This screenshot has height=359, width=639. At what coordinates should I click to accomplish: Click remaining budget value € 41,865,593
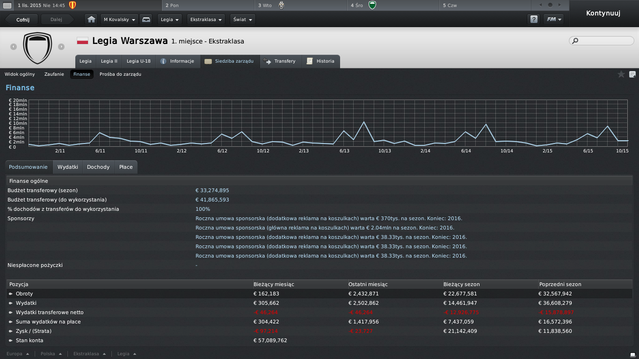[x=212, y=200]
